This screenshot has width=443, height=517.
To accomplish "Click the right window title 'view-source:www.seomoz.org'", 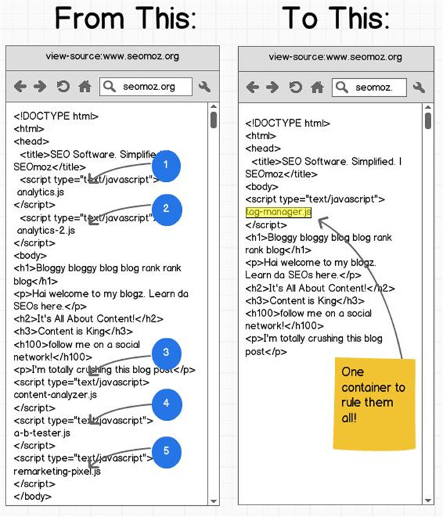I will point(336,57).
